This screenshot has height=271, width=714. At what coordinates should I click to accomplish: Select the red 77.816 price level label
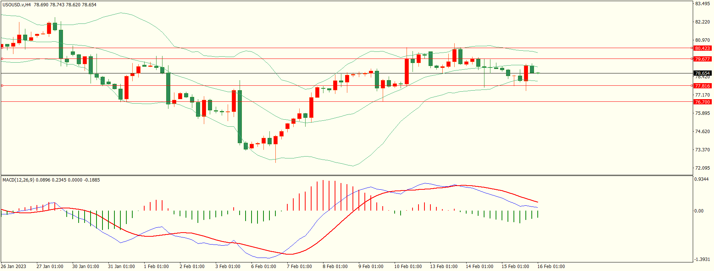(x=702, y=86)
